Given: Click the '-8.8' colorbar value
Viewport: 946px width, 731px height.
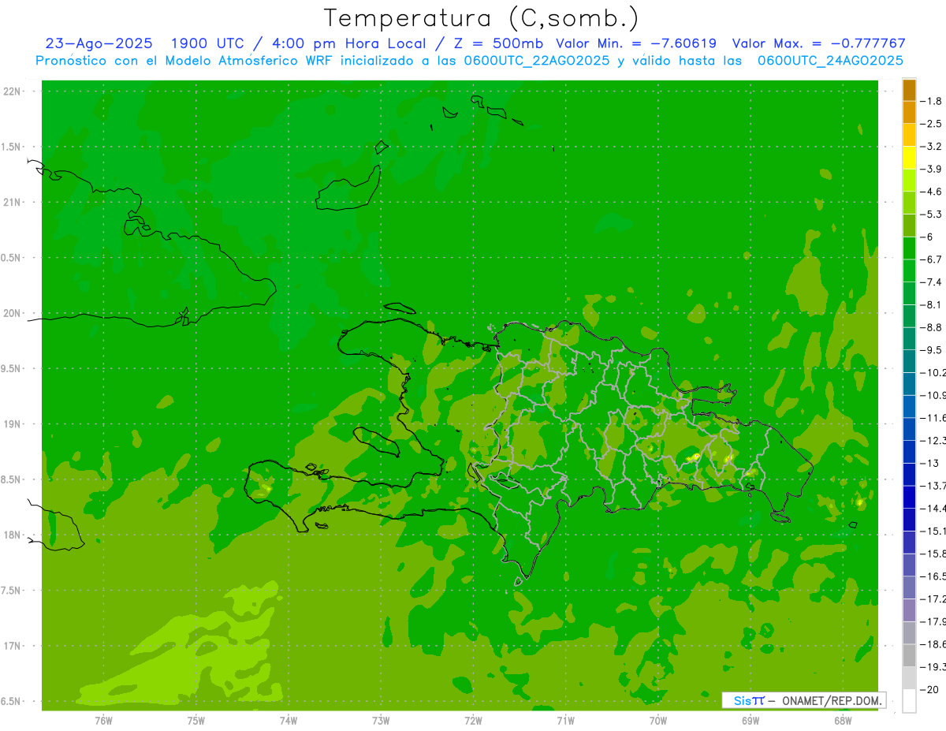Looking at the screenshot, I should [x=930, y=327].
